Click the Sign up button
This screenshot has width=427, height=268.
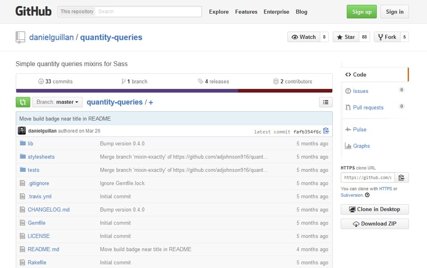(x=361, y=12)
